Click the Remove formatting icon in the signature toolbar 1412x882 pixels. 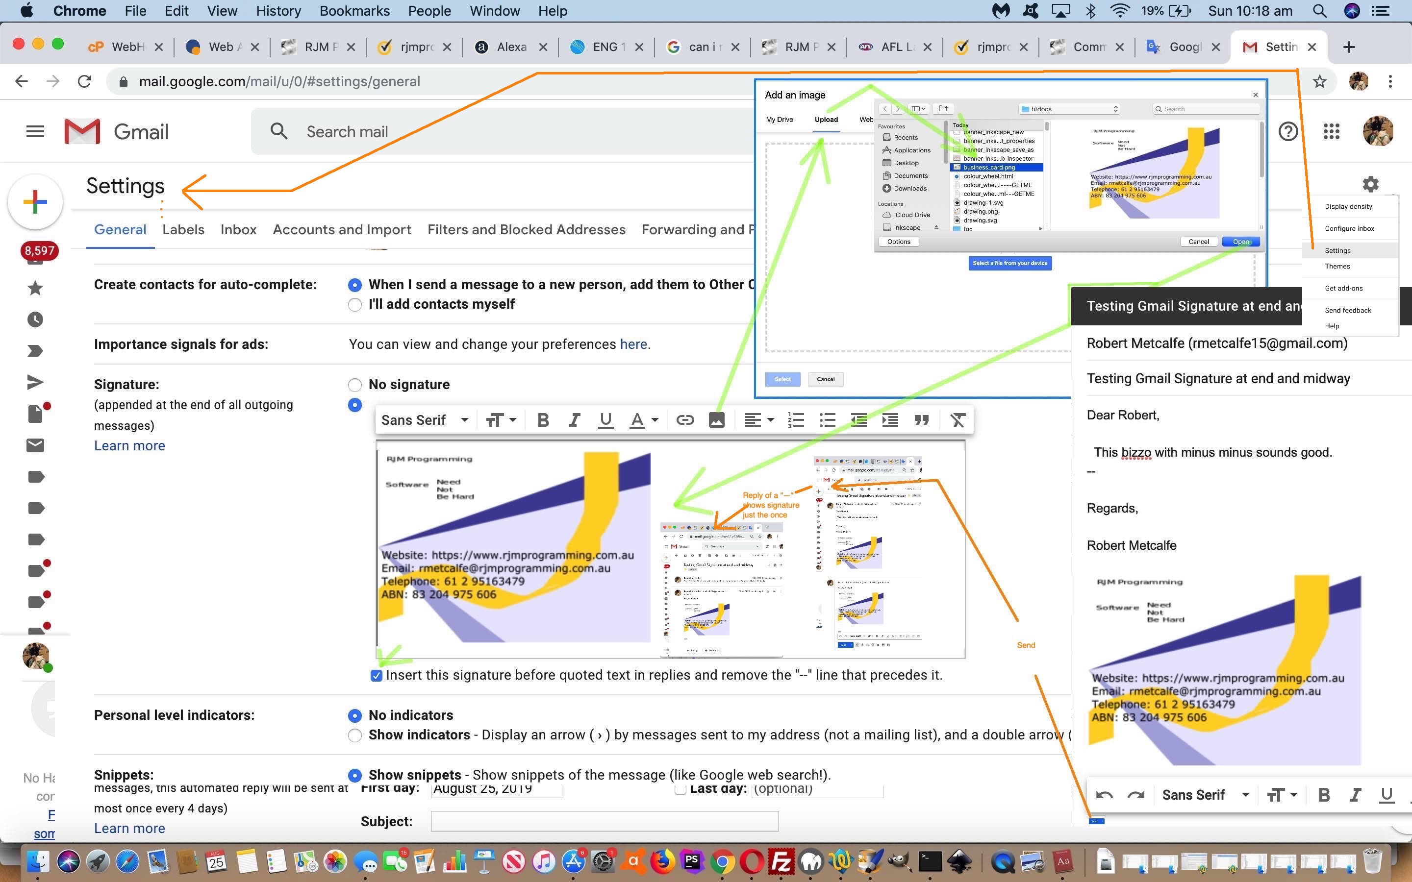(958, 420)
